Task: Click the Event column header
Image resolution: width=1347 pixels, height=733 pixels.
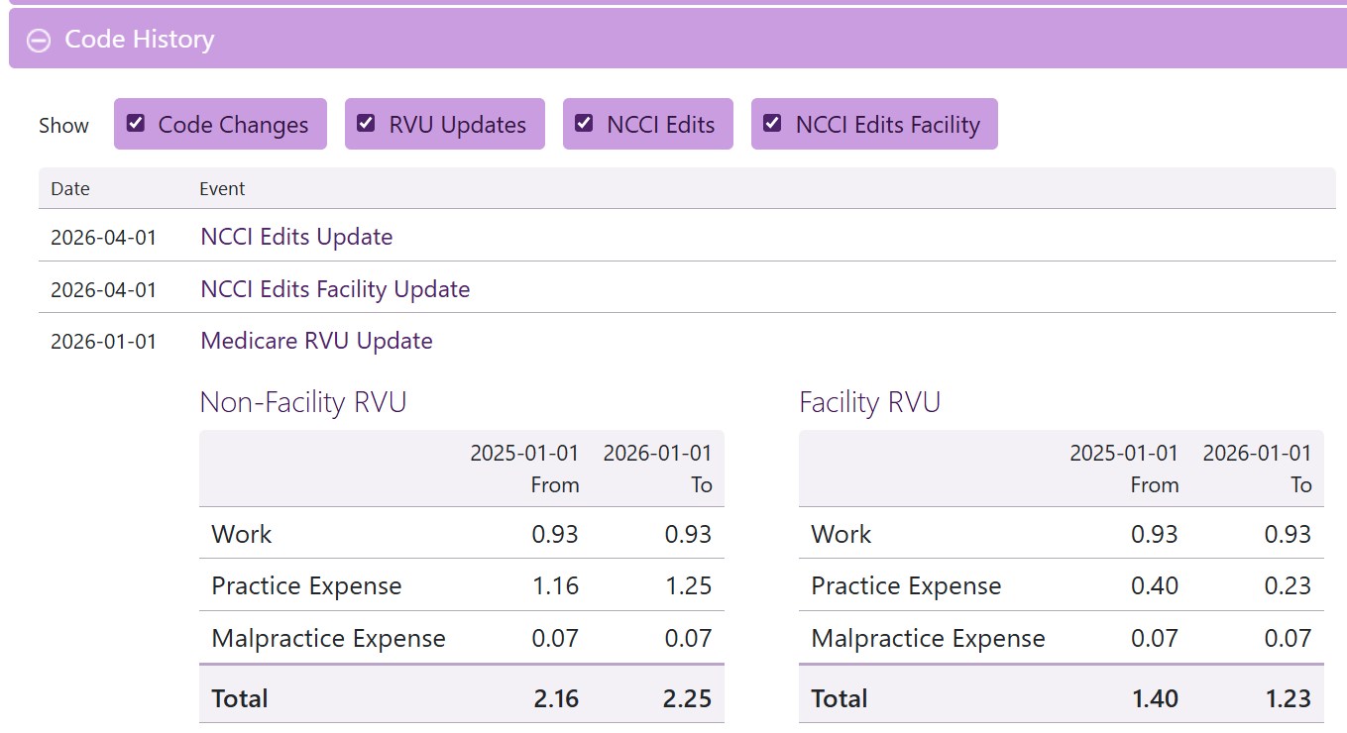Action: (x=222, y=188)
